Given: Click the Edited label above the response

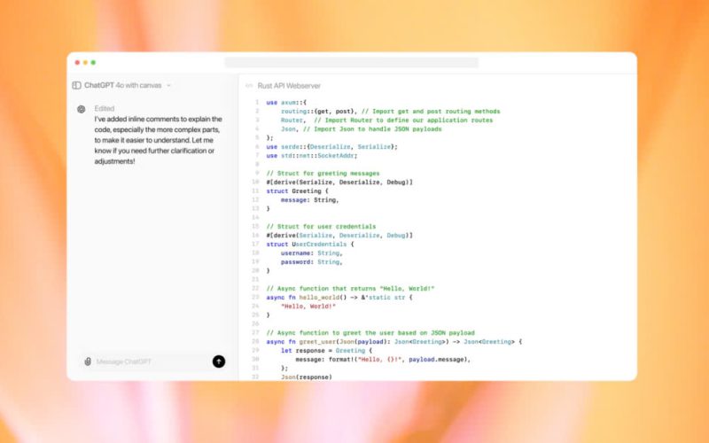Looking at the screenshot, I should click(105, 108).
